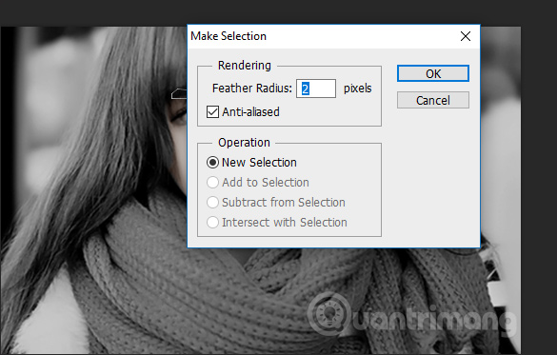The image size is (557, 355).
Task: Cancel the Make Selection dialog
Action: tap(433, 101)
